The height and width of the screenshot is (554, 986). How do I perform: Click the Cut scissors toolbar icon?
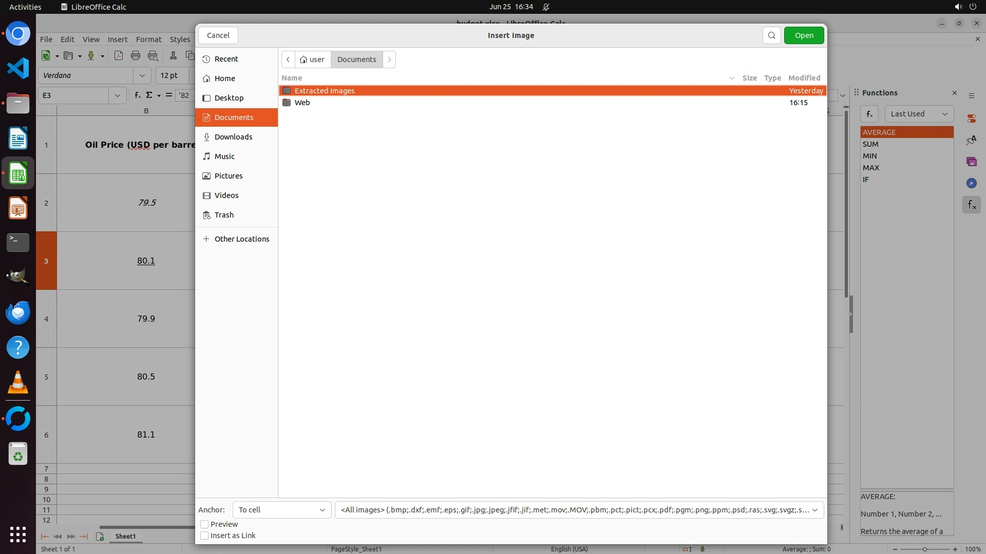[173, 56]
